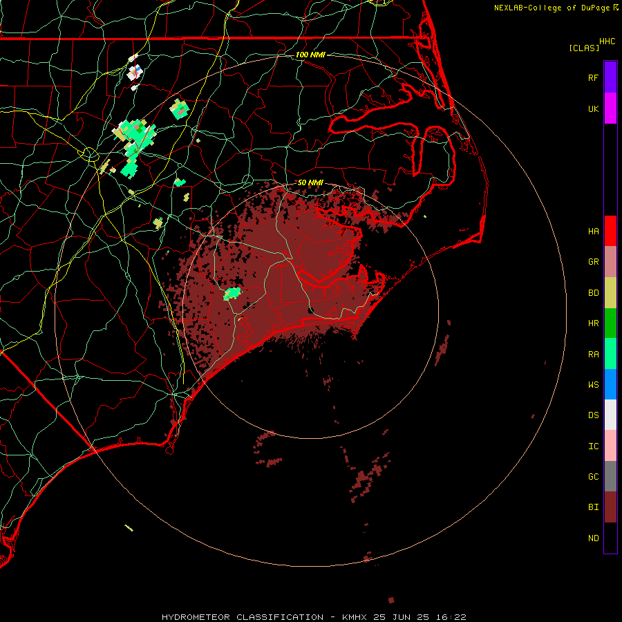Click the small rain echo inside the biological scatter

232,294
